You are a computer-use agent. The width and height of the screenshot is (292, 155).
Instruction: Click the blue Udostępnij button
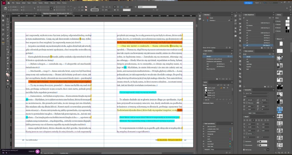(x=248, y=3)
